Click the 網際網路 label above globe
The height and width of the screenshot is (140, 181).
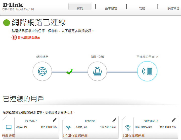coord(42,57)
